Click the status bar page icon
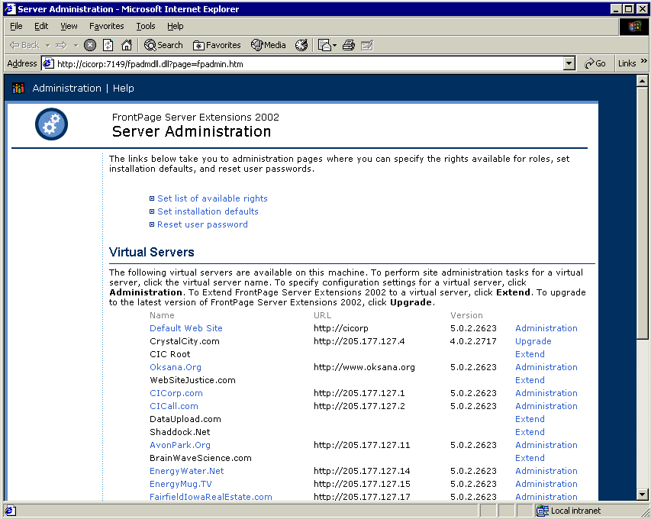This screenshot has height=519, width=651. pyautogui.click(x=11, y=511)
